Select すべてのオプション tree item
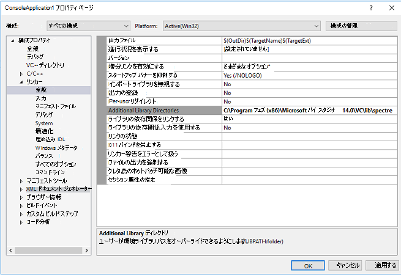Viewport: 401px width, 275px height. pos(56,164)
